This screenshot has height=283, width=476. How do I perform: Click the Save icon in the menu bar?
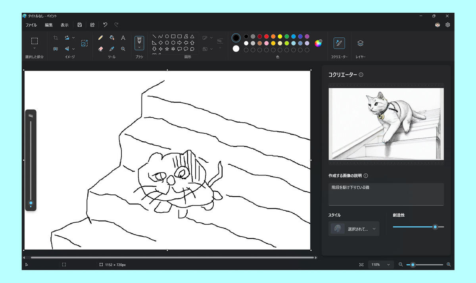(x=80, y=25)
